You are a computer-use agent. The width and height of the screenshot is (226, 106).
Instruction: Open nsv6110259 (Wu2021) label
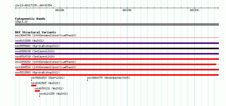click(x=54, y=94)
